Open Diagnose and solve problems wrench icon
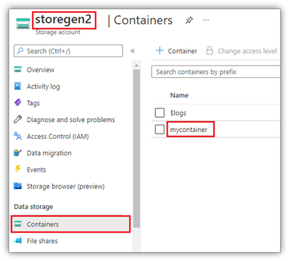 pyautogui.click(x=18, y=120)
